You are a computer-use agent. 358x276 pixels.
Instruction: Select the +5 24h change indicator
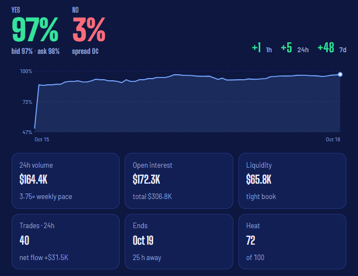tap(294, 48)
